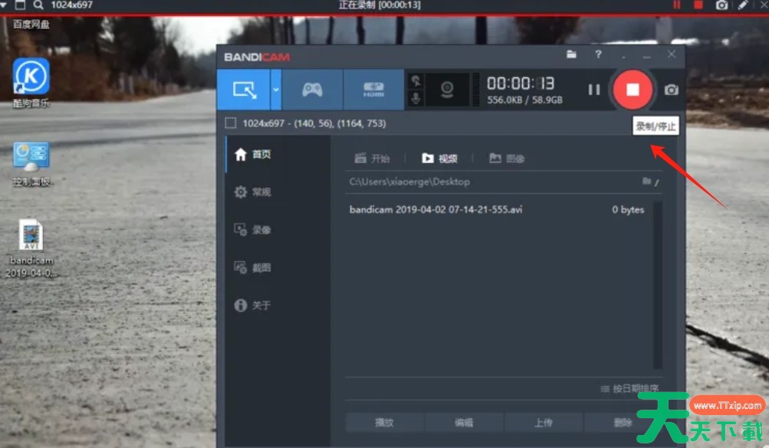Open the sort by date ordering dropdown
769x448 pixels.
click(629, 388)
